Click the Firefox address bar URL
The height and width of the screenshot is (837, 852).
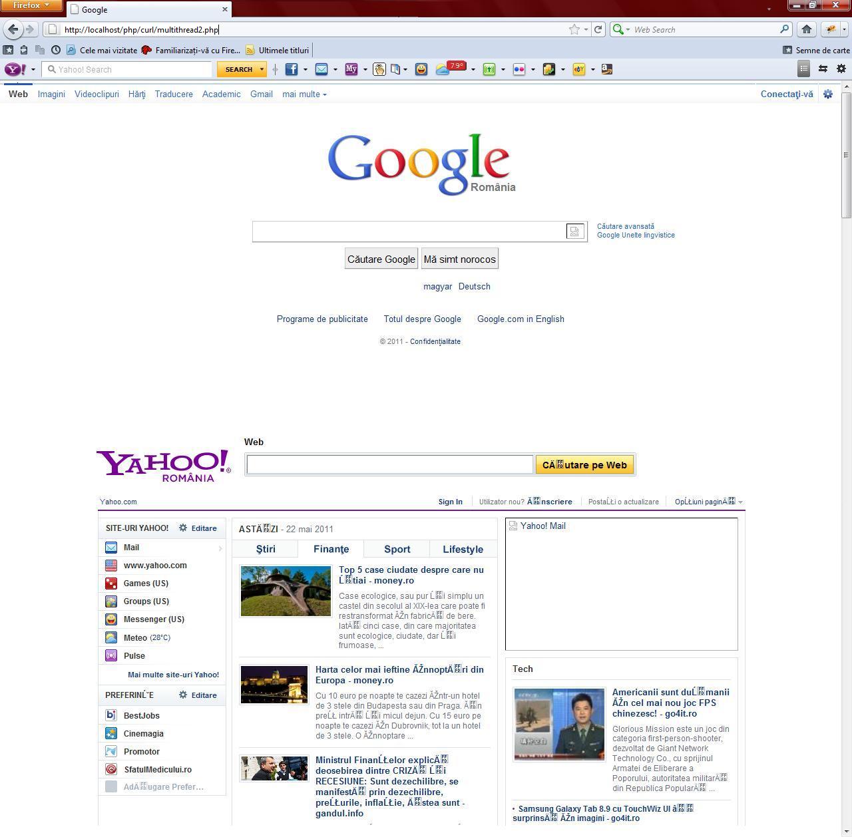tap(142, 29)
